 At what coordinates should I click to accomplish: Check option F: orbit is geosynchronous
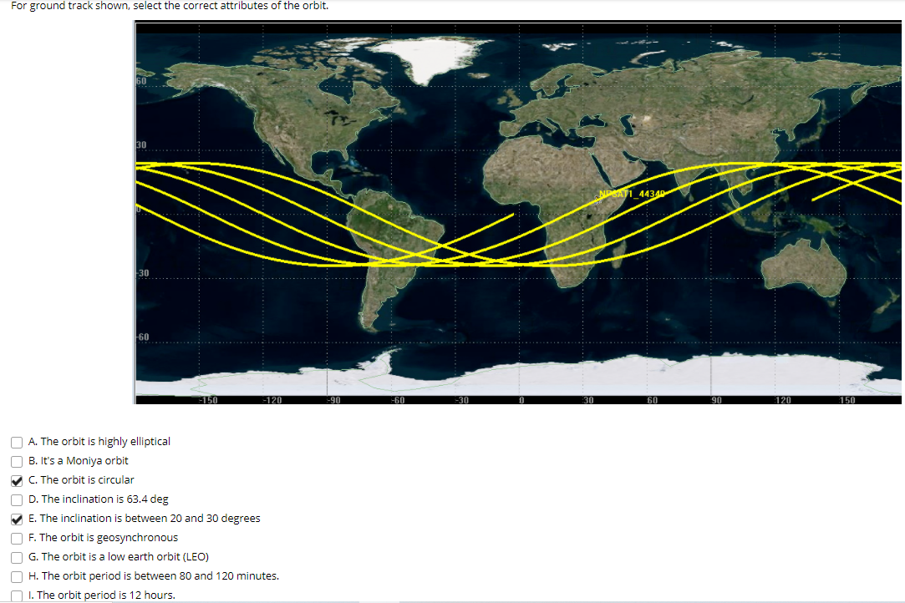pyautogui.click(x=17, y=538)
